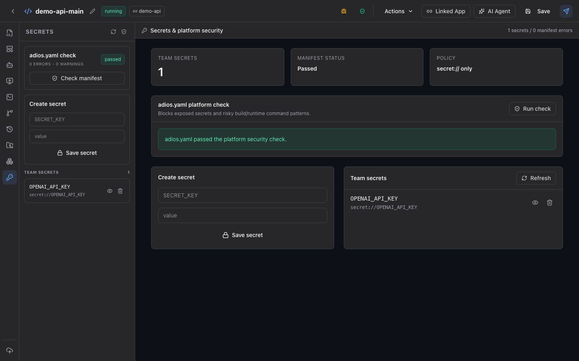This screenshot has height=361, width=579.
Task: Open the code files sidebar icon
Action: pyautogui.click(x=10, y=33)
